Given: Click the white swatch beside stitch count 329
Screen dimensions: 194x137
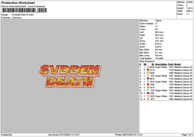Looking at the screenshot, I should point(148,90).
